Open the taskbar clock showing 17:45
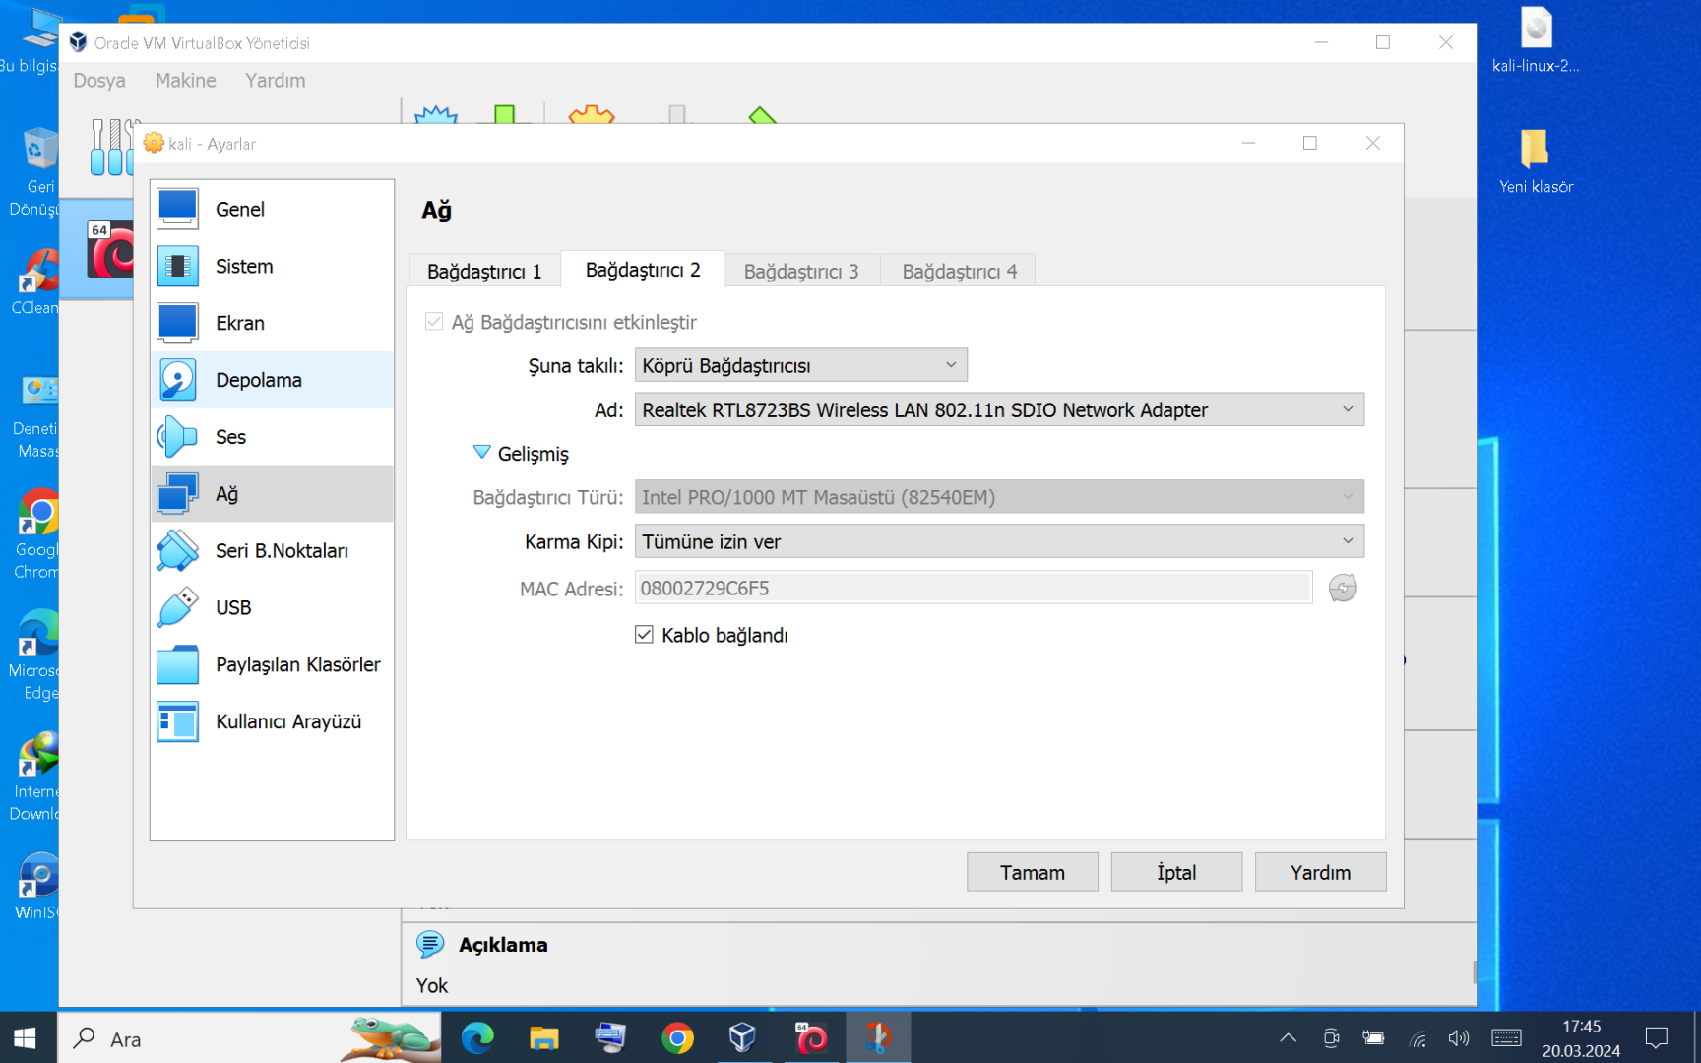The width and height of the screenshot is (1701, 1063). click(1581, 1038)
